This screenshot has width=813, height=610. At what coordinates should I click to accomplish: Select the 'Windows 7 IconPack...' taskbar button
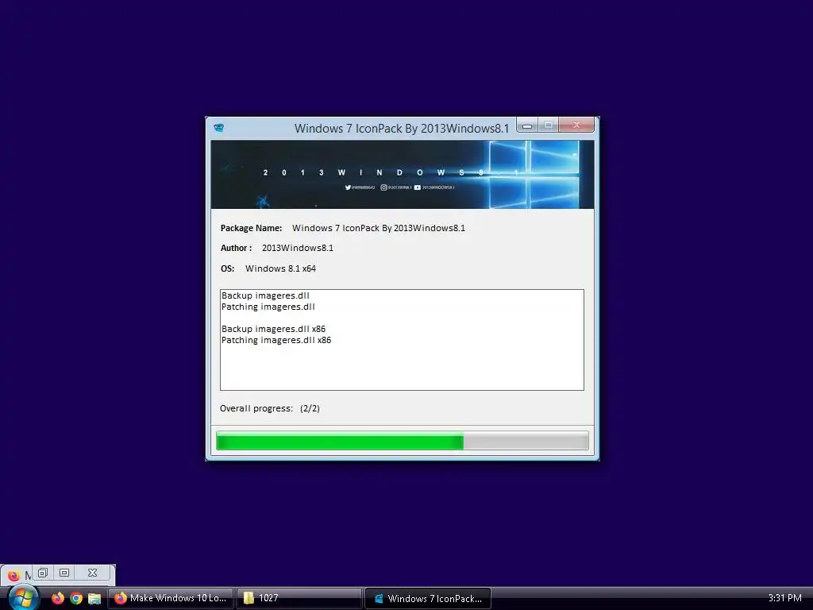point(428,598)
